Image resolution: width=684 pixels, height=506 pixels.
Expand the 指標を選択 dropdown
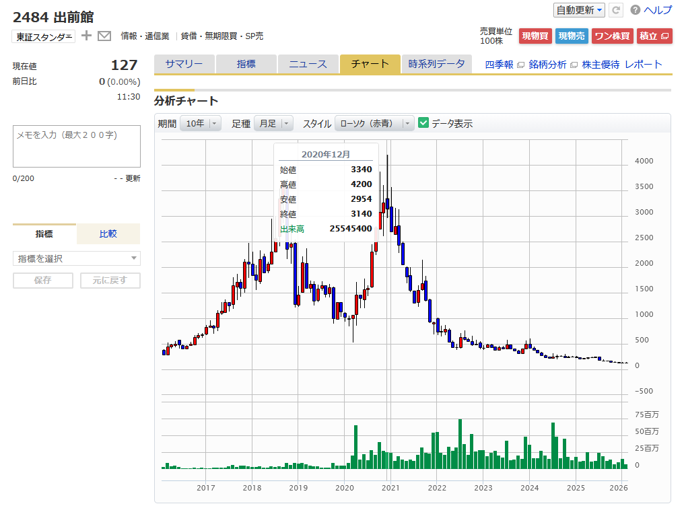click(77, 258)
